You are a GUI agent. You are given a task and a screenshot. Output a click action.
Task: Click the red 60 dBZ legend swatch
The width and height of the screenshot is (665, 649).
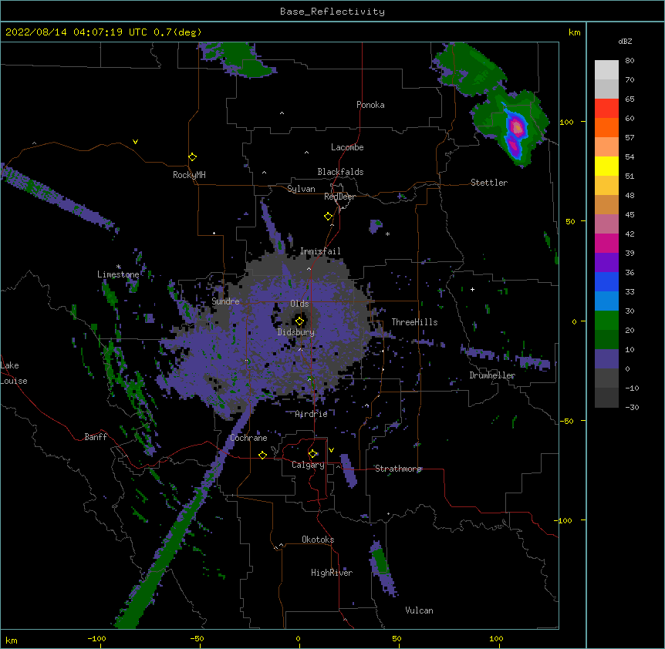(606, 109)
